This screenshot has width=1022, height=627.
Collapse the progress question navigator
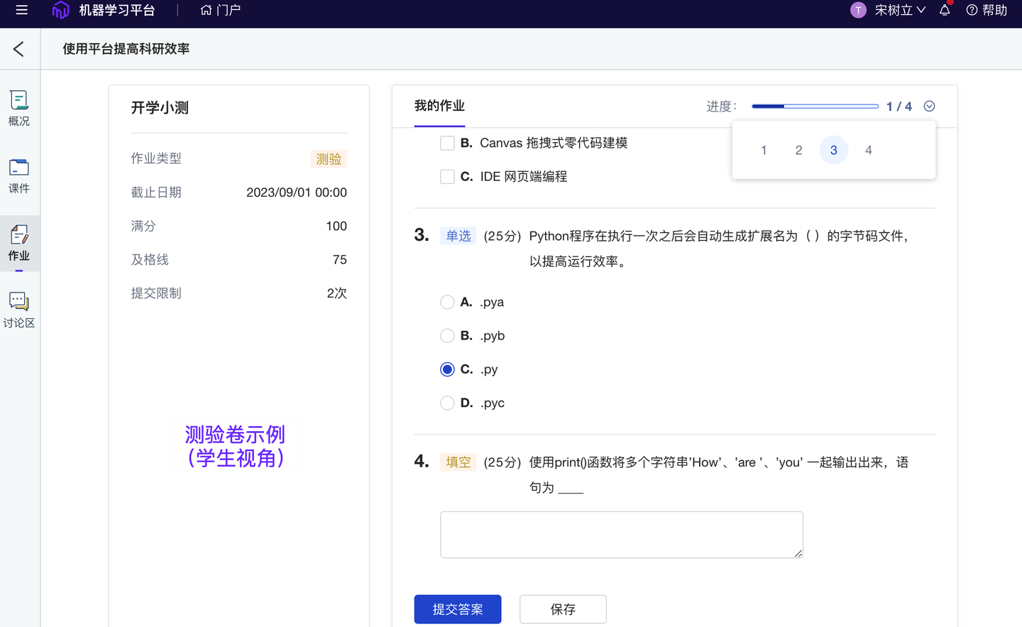point(929,107)
